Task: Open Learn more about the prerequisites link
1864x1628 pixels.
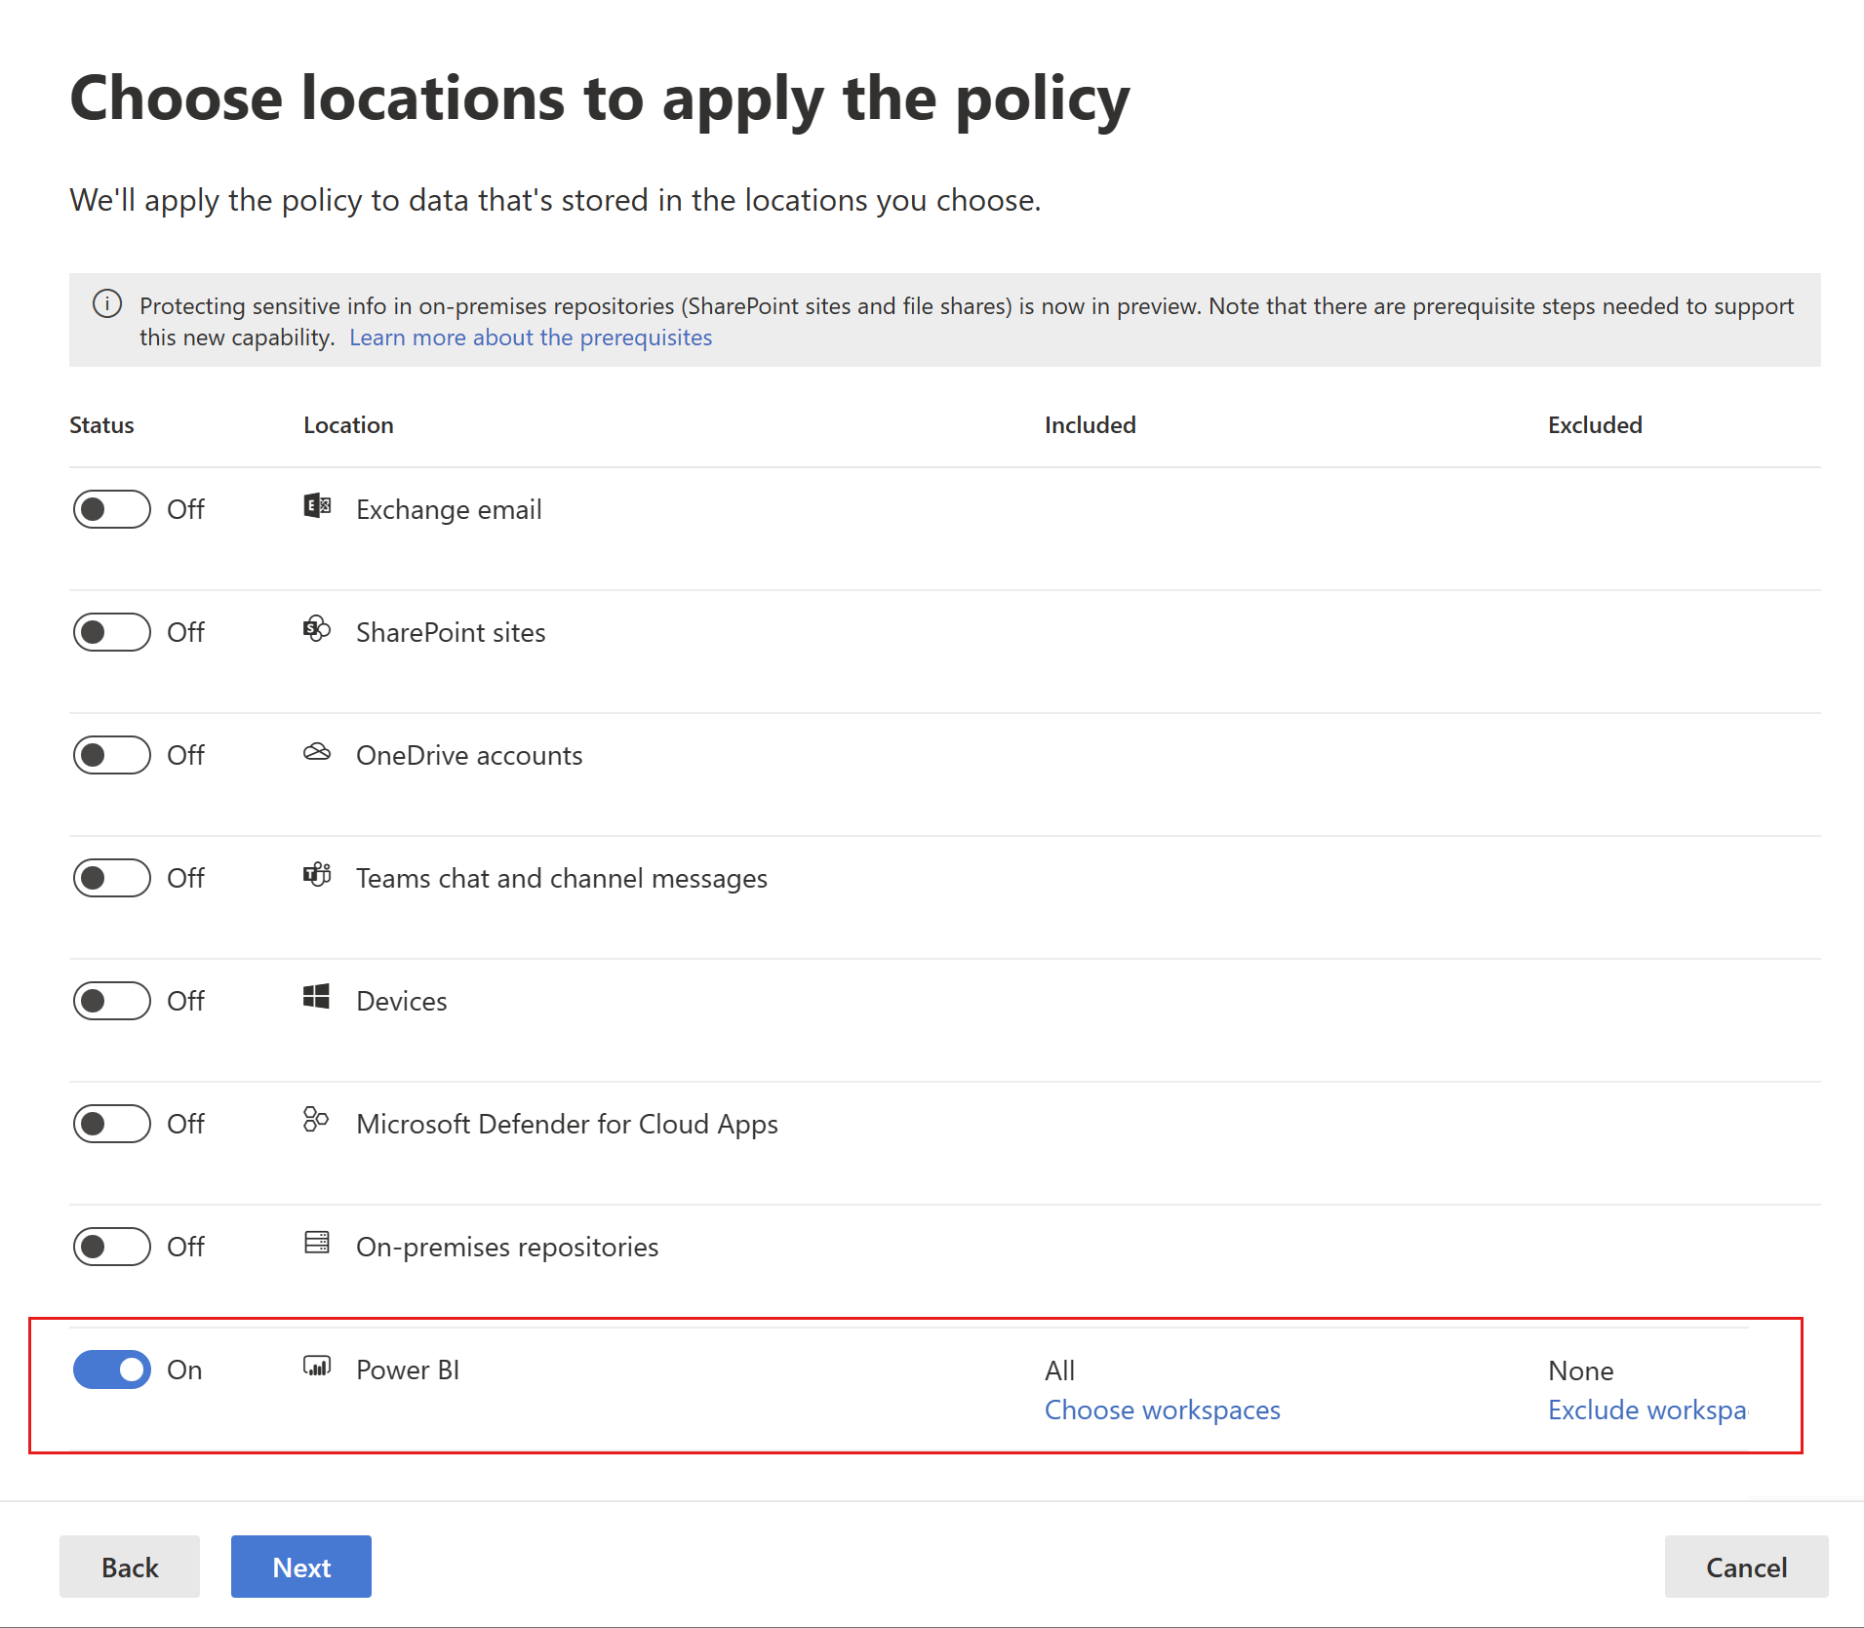Action: tap(531, 338)
